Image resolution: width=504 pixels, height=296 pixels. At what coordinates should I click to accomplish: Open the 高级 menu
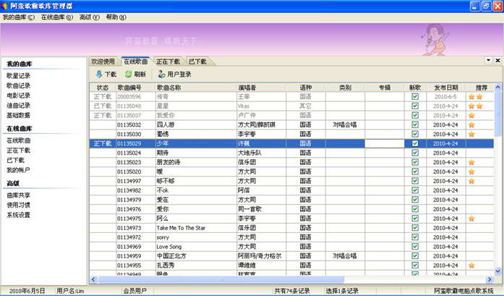point(89,17)
